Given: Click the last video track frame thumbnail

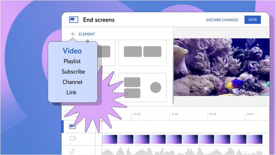Looking at the screenshot, I should (x=255, y=139).
